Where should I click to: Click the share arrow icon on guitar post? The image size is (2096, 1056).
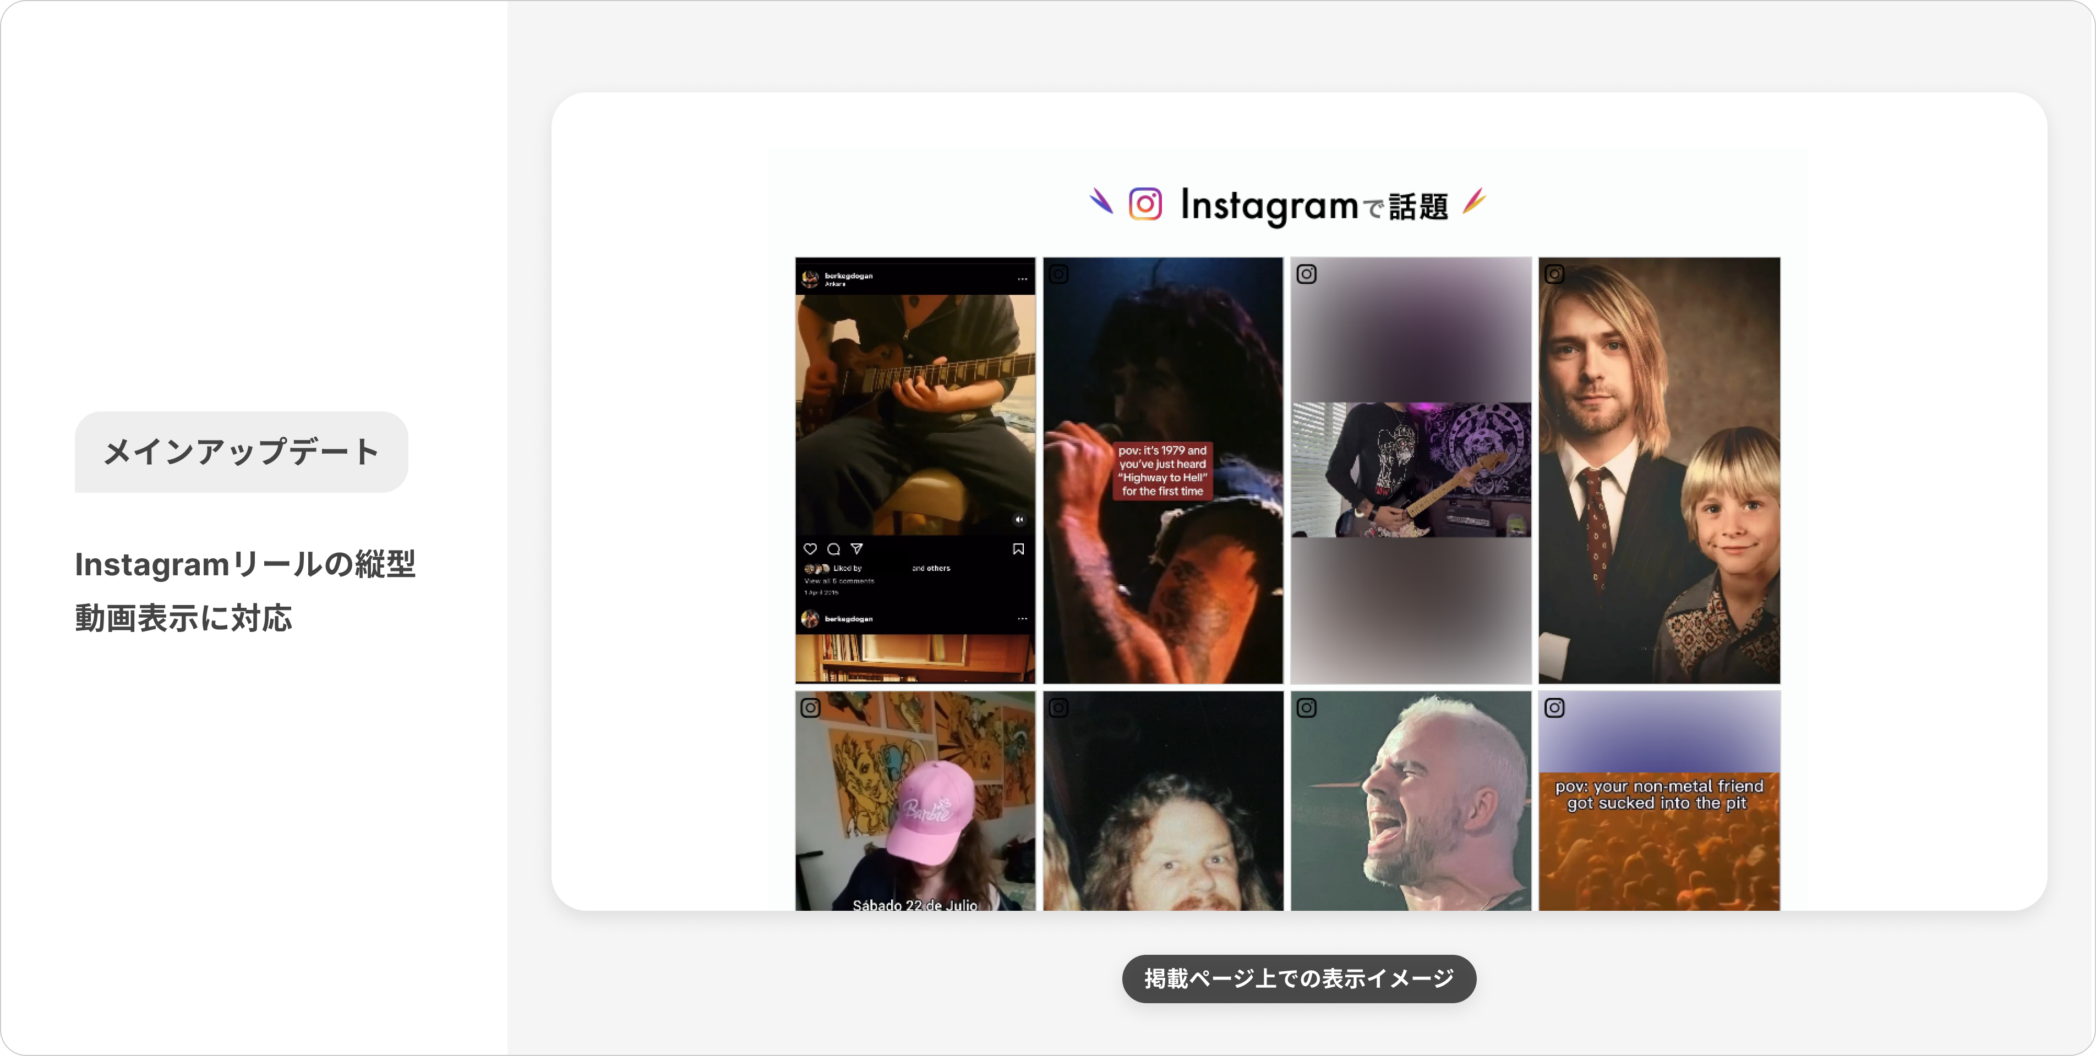pos(856,549)
